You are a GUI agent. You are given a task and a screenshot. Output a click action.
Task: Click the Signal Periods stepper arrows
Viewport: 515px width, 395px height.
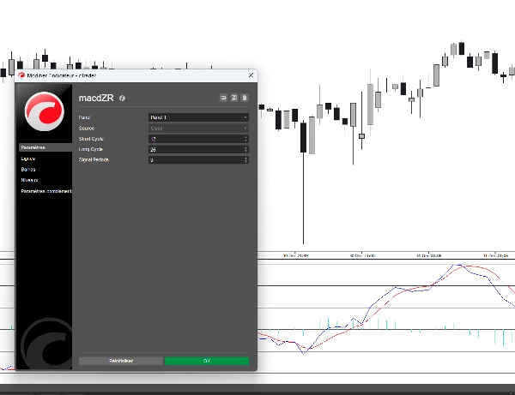click(x=245, y=160)
